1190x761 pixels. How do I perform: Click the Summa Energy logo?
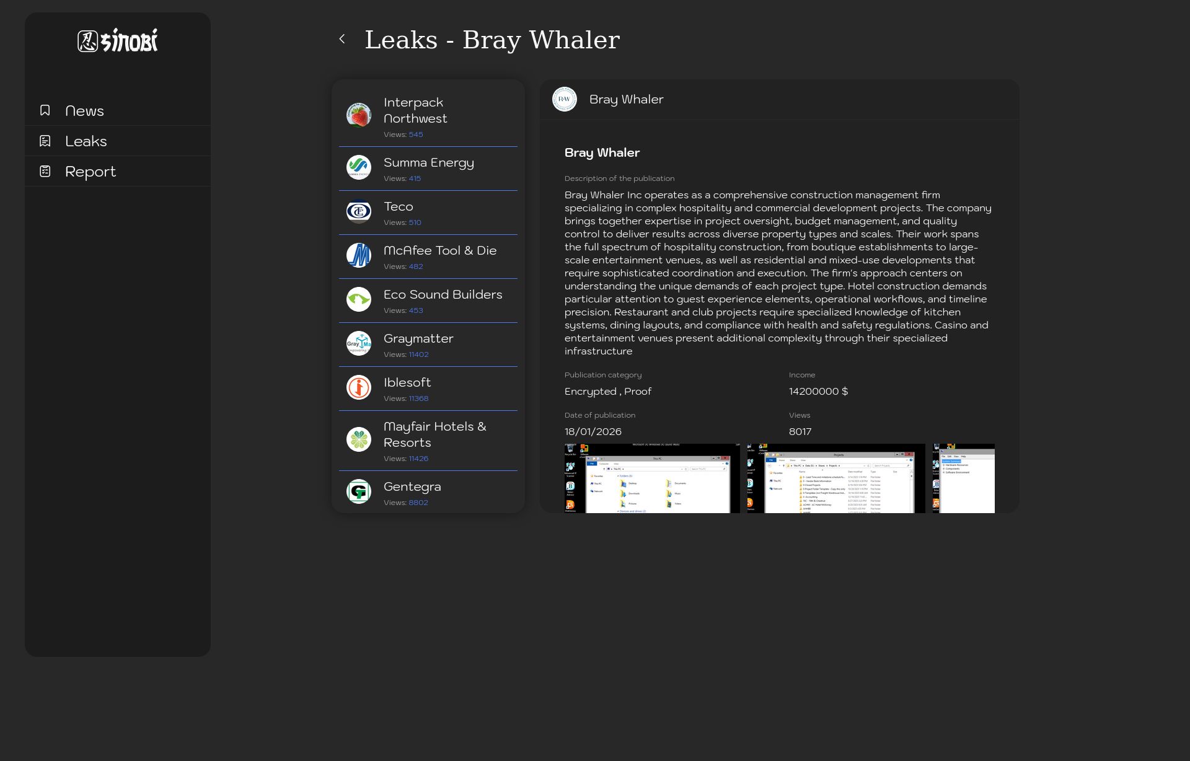tap(359, 167)
